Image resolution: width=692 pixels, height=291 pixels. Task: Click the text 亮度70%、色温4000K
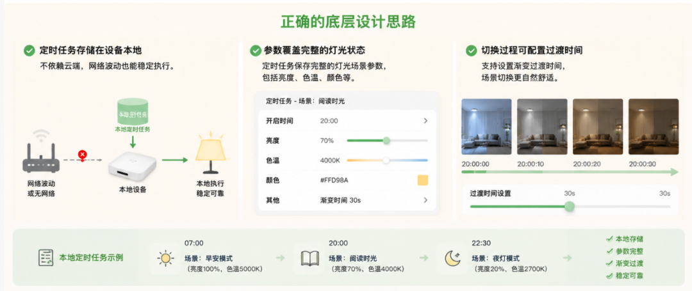(x=366, y=269)
